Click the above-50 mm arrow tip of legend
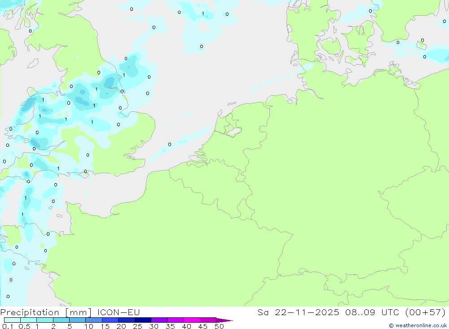Image resolution: width=449 pixels, height=329 pixels. coord(224,320)
